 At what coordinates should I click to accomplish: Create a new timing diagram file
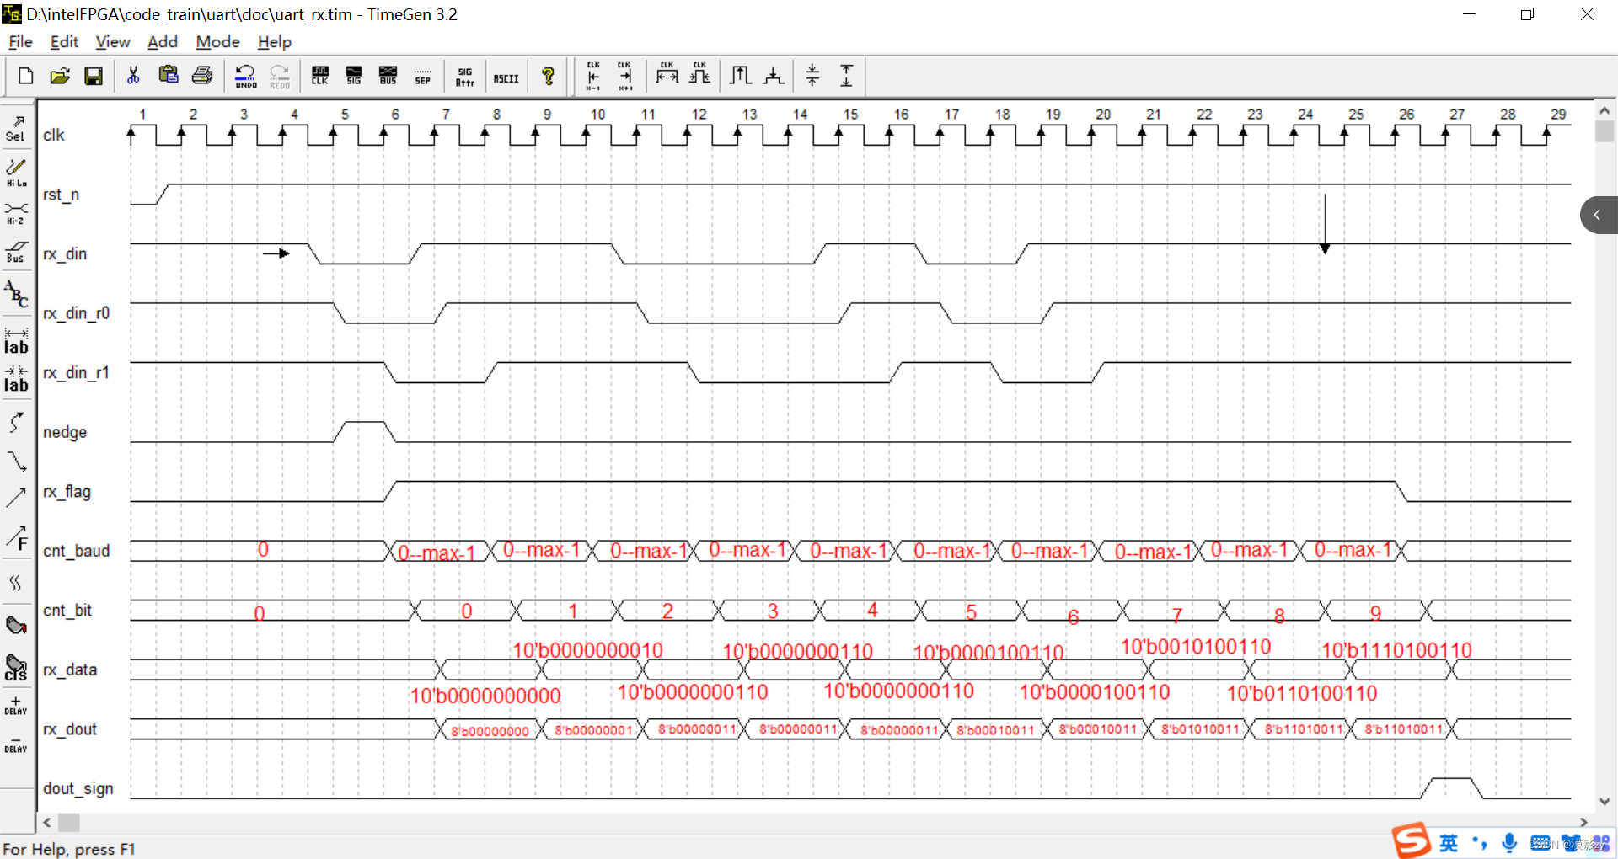coord(25,76)
